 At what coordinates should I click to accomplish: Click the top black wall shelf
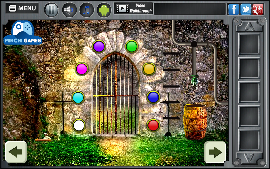point(171,54)
